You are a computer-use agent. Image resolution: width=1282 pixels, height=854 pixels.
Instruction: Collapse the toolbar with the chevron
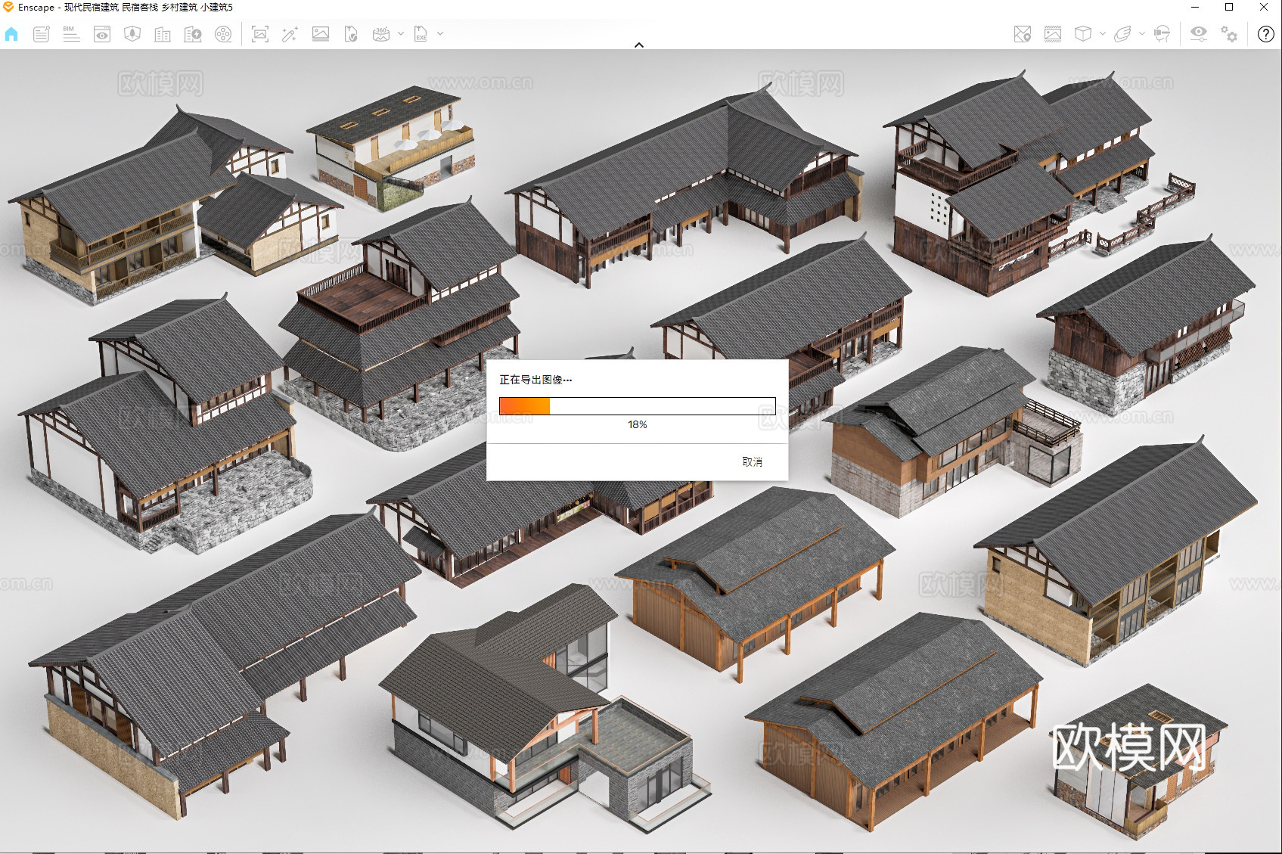639,45
